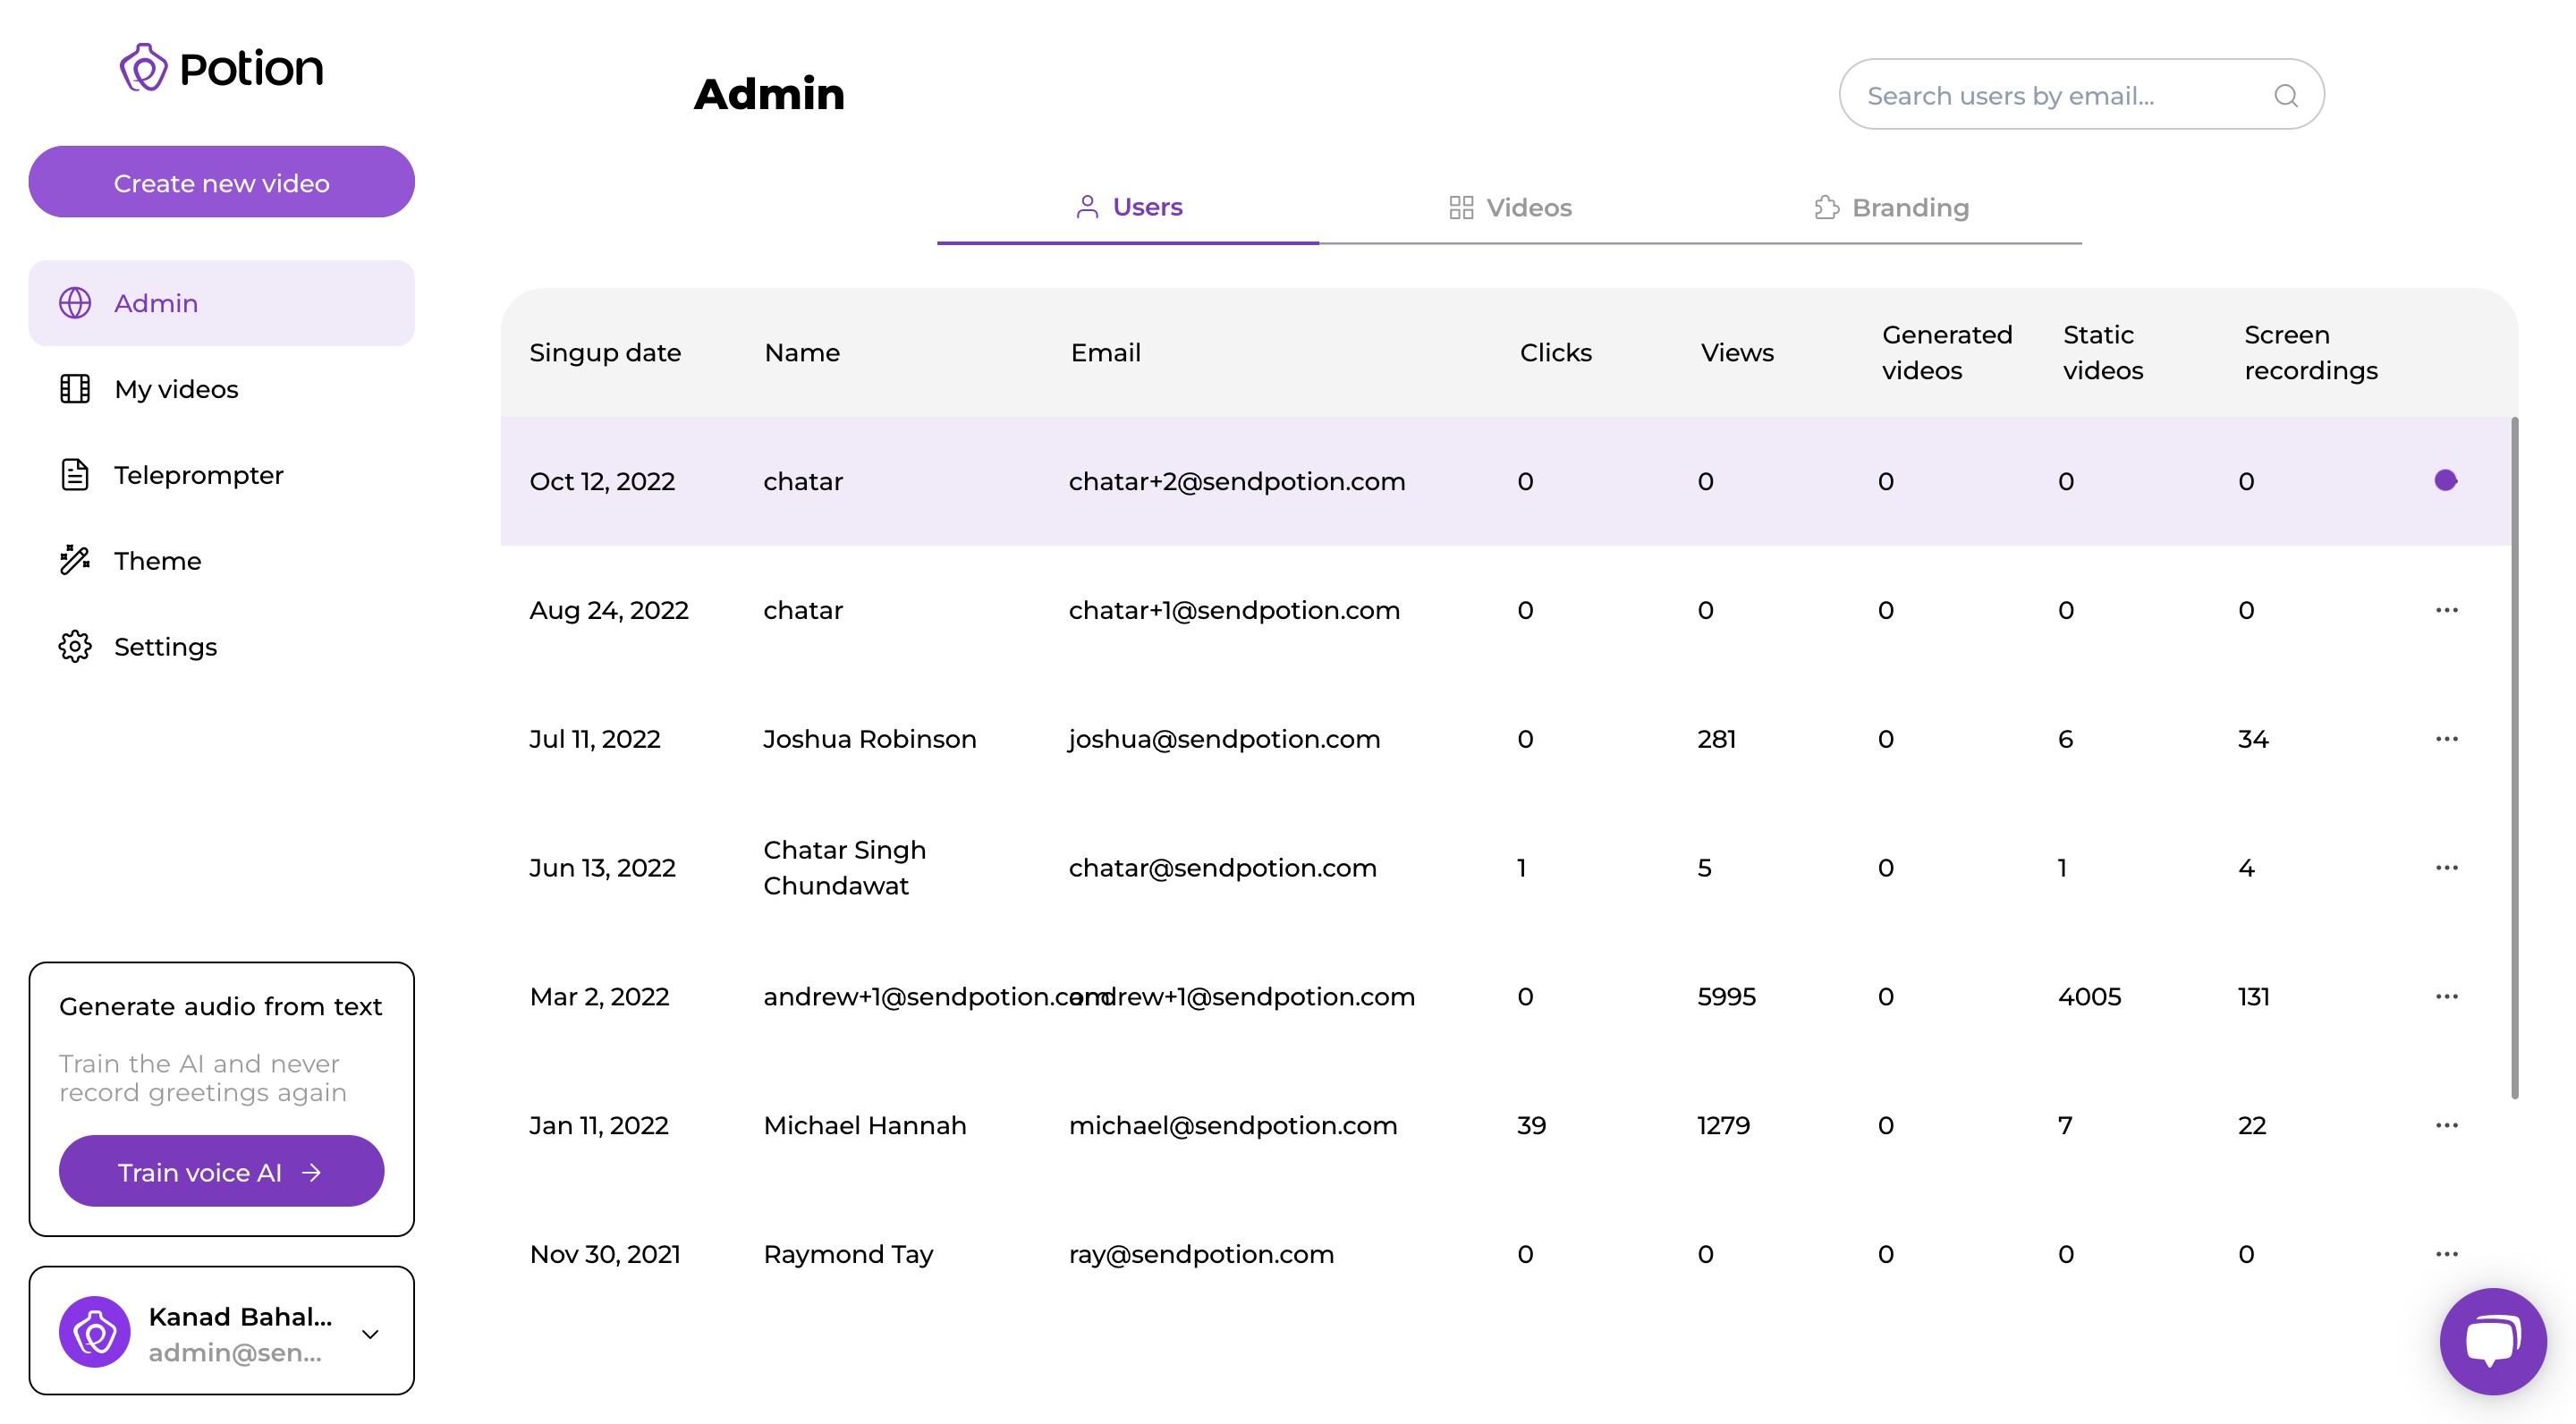Screen dimensions: 2576x1424
Task: Click email chatar@sendpotion.com
Action: (x=1222, y=868)
